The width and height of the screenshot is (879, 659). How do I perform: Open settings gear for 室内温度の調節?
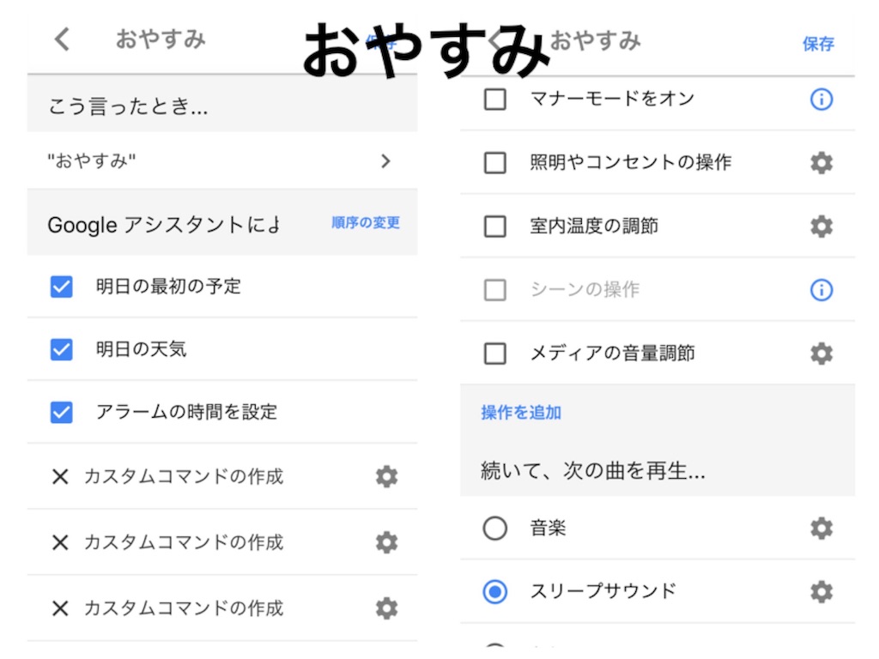tap(821, 226)
